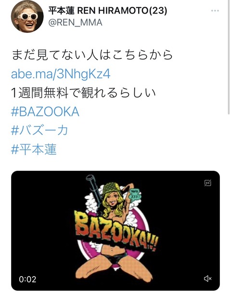Click the tweet text まだ見てない人はこちらから
Viewport: 231px width, 294px height.
click(x=92, y=55)
